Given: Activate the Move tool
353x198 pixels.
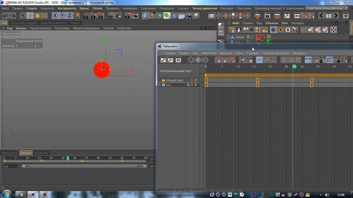Looking at the screenshot, I should click(x=30, y=15).
